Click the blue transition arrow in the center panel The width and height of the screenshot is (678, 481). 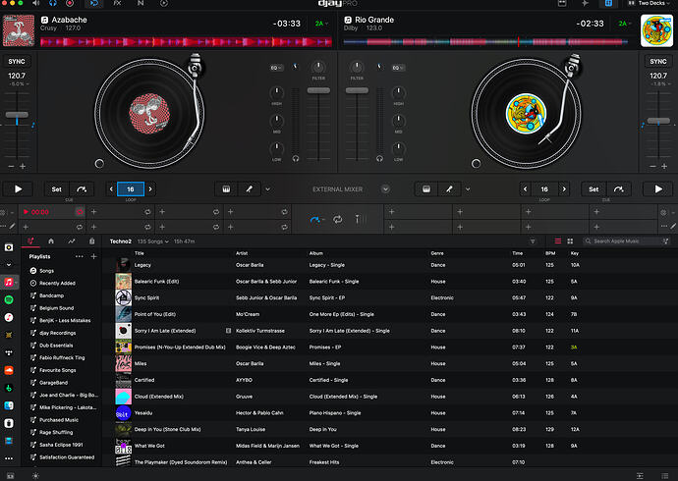pyautogui.click(x=314, y=220)
